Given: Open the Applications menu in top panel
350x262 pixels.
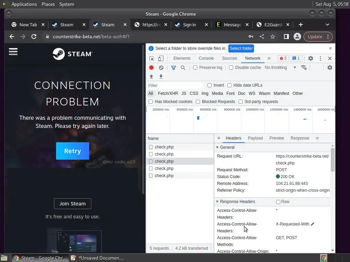Looking at the screenshot, I should [24, 4].
